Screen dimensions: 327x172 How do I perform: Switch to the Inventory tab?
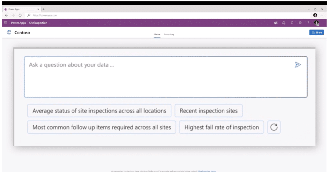[169, 34]
